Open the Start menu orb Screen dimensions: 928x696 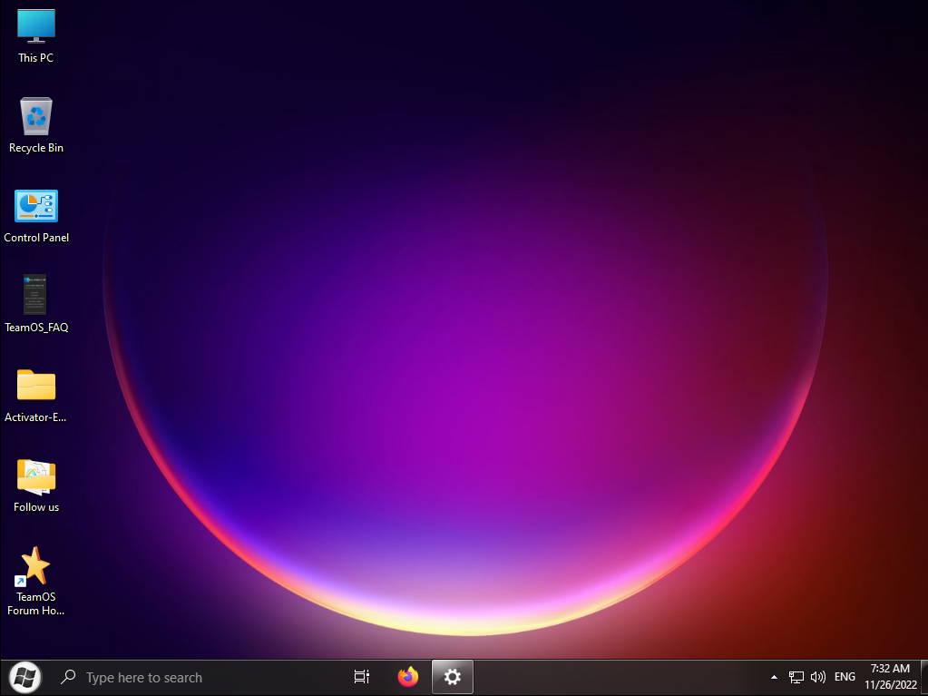pyautogui.click(x=24, y=677)
